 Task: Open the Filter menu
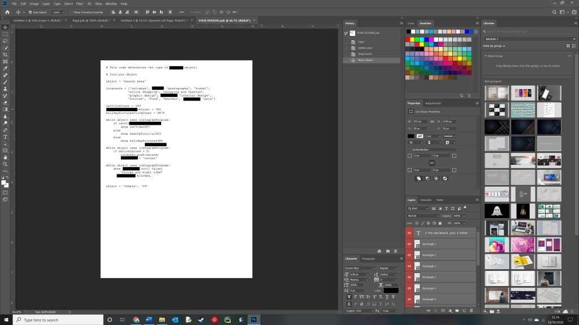(x=80, y=3)
